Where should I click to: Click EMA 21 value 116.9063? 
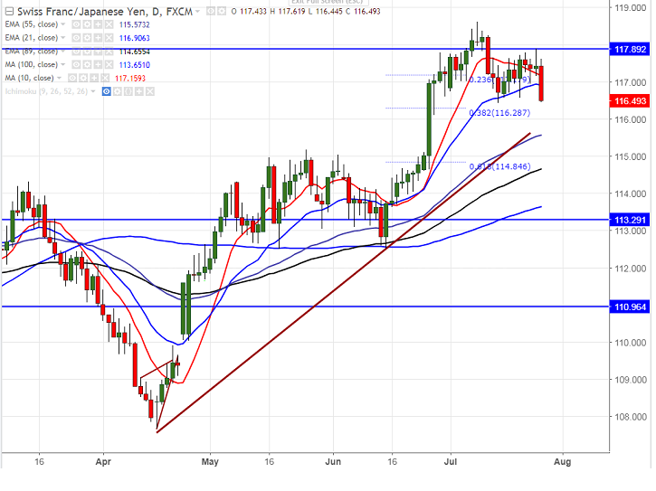tap(134, 38)
